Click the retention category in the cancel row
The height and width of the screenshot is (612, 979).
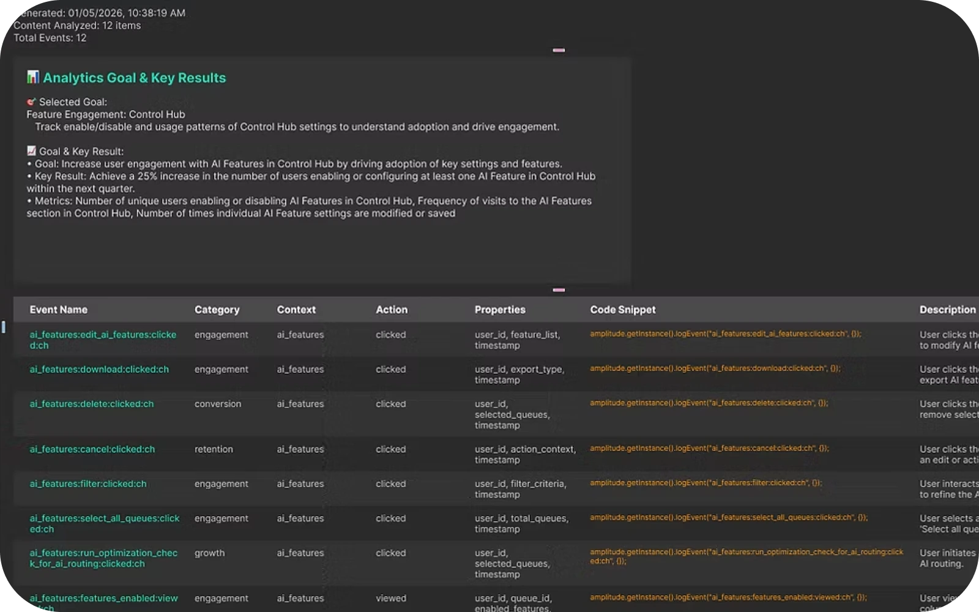(214, 449)
